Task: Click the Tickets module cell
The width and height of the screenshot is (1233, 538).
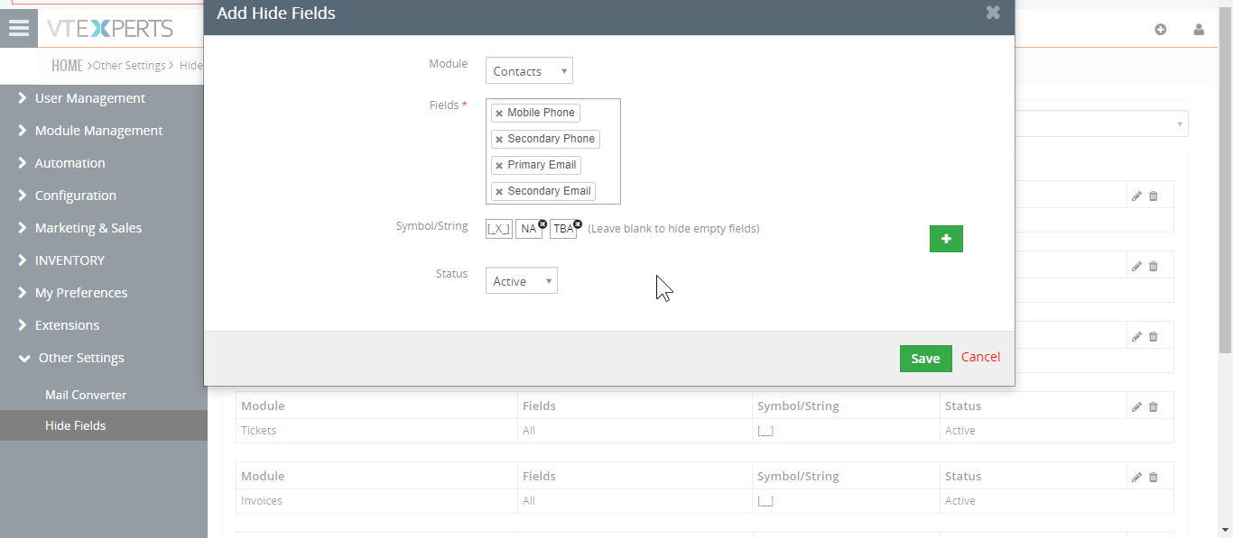Action: point(376,431)
